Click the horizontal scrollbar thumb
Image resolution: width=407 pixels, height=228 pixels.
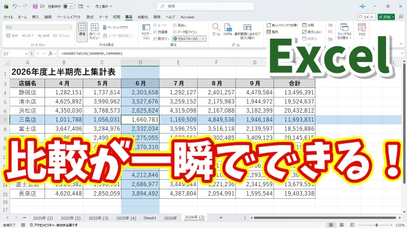(325, 218)
